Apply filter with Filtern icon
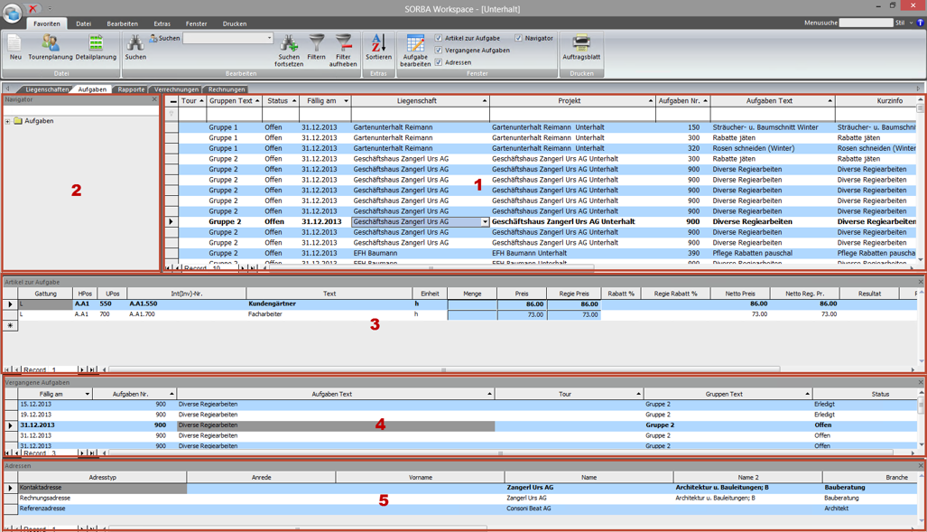This screenshot has width=927, height=532. tap(316, 43)
